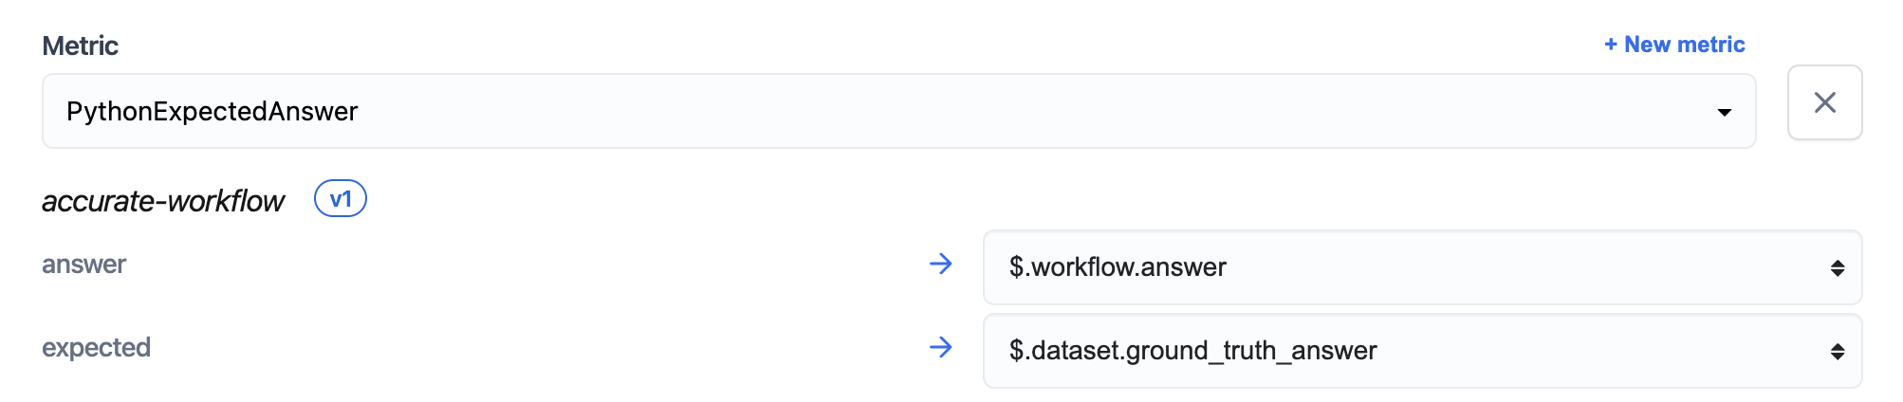
Task: Click the + New metric link
Action: point(1674,45)
